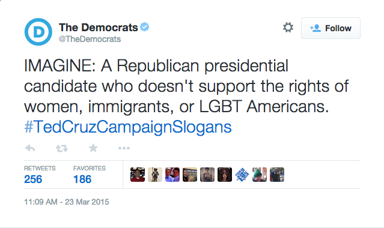Open The Democrats profile name link
The height and width of the screenshot is (228, 384).
98,28
